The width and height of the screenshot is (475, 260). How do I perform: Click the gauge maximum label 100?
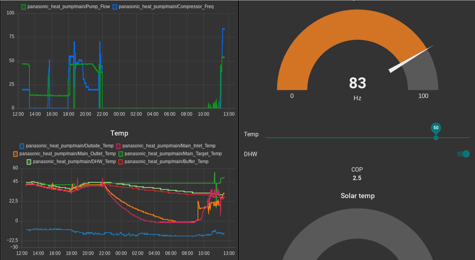[423, 96]
